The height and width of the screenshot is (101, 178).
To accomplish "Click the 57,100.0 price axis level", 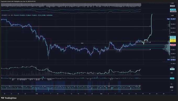I will pos(173,63).
